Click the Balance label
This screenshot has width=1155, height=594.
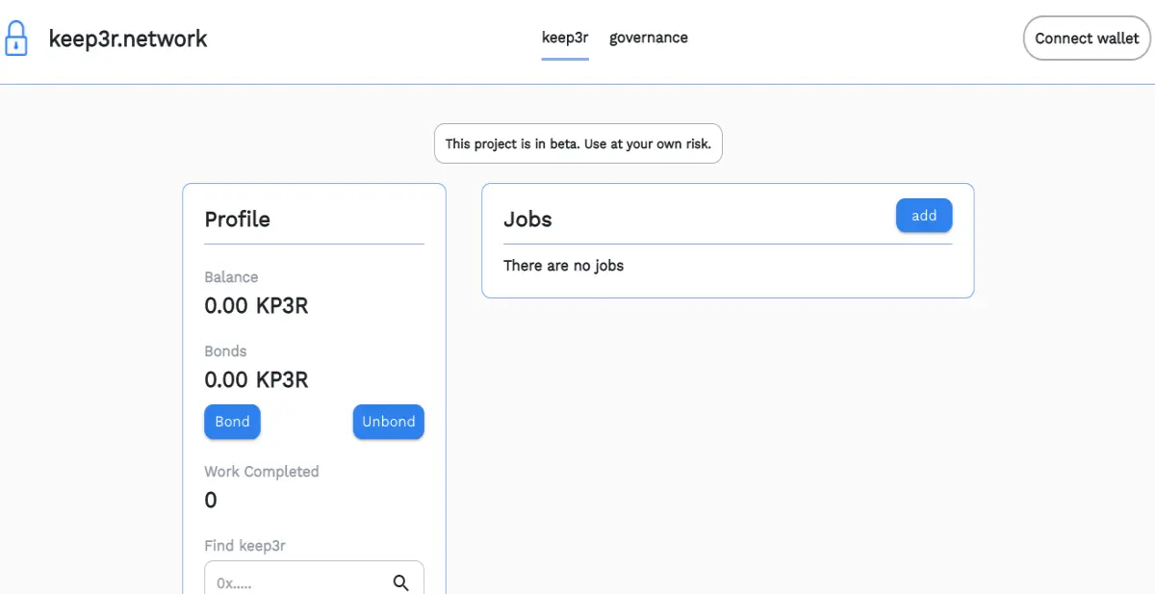coord(231,277)
